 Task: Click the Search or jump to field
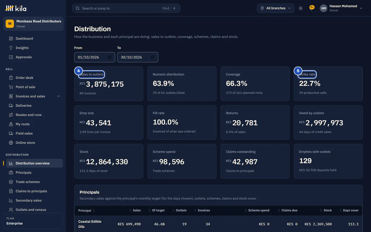pos(126,8)
